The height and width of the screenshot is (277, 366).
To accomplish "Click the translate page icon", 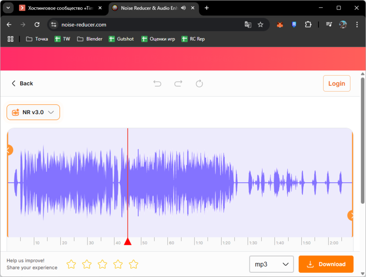I will (248, 25).
